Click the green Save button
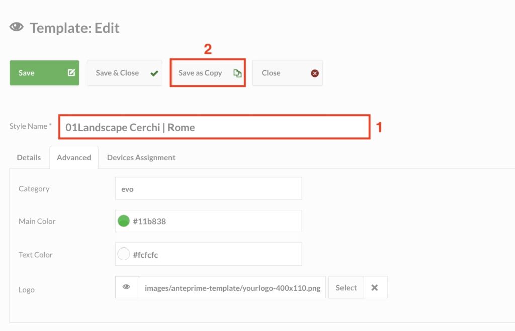This screenshot has height=331, width=515. tap(44, 73)
